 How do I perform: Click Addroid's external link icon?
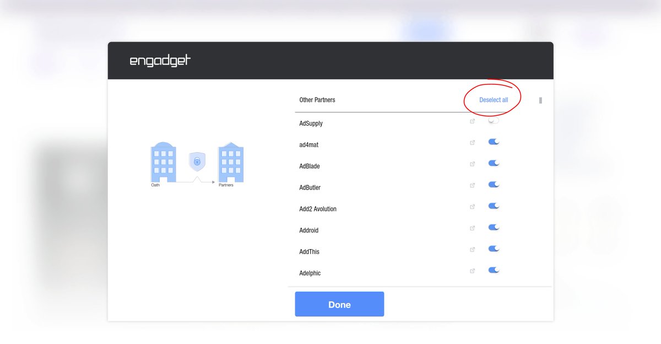(472, 228)
